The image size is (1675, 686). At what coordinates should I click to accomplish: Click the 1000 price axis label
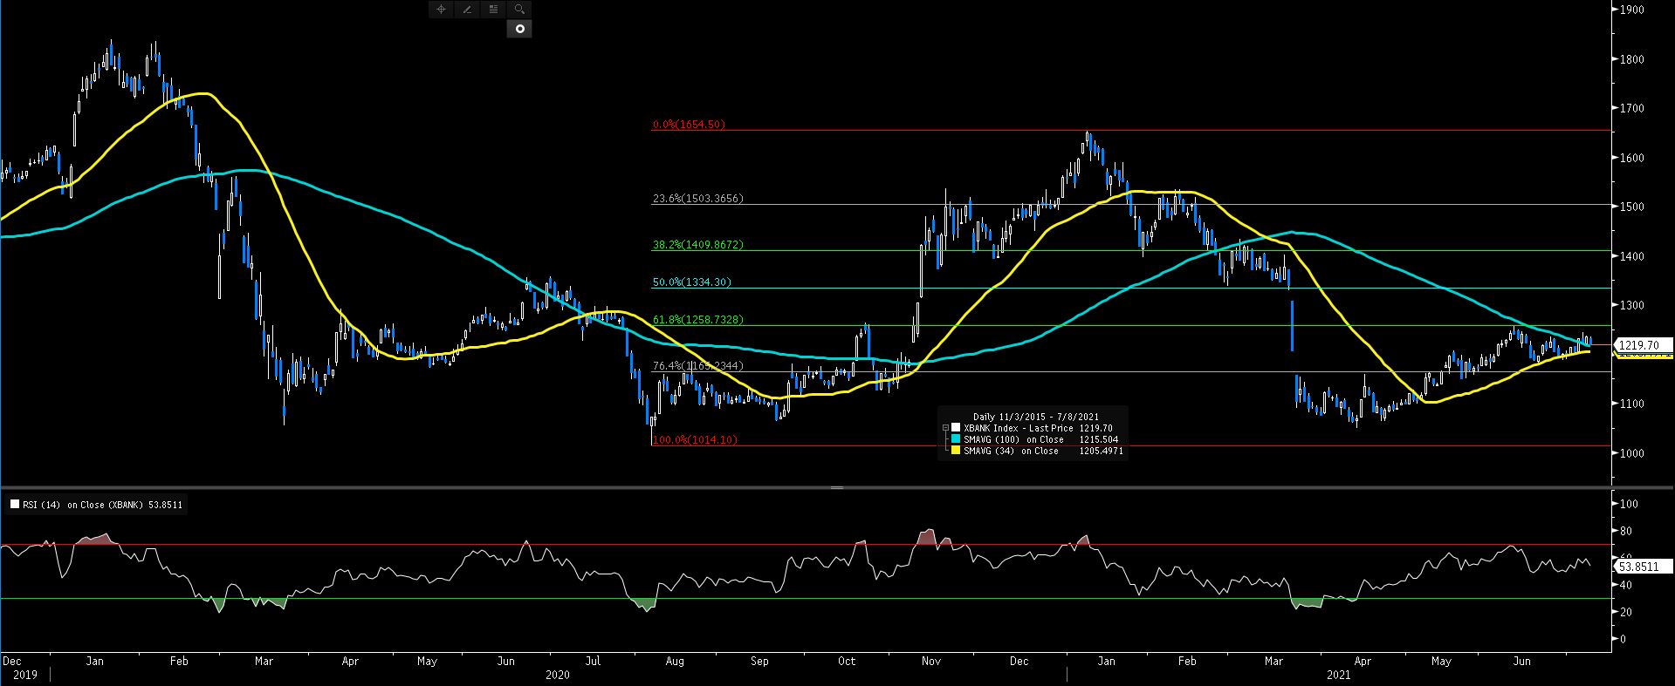tap(1631, 453)
